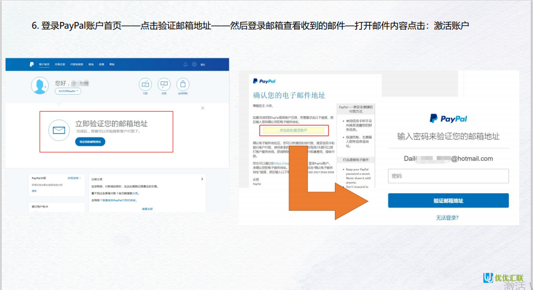533x290 pixels.
Task: Focus the 密码 password input field
Action: pos(449,176)
